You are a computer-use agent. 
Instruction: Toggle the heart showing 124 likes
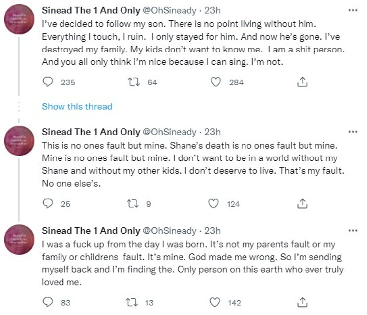click(x=214, y=203)
